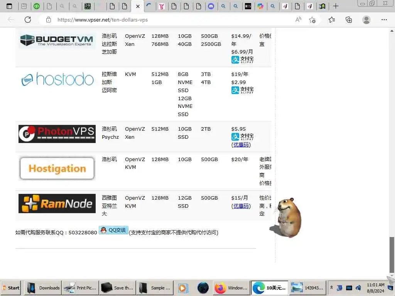Open the Sample ... taskbar item
Screen dimensions: 395x296
(x=155, y=288)
